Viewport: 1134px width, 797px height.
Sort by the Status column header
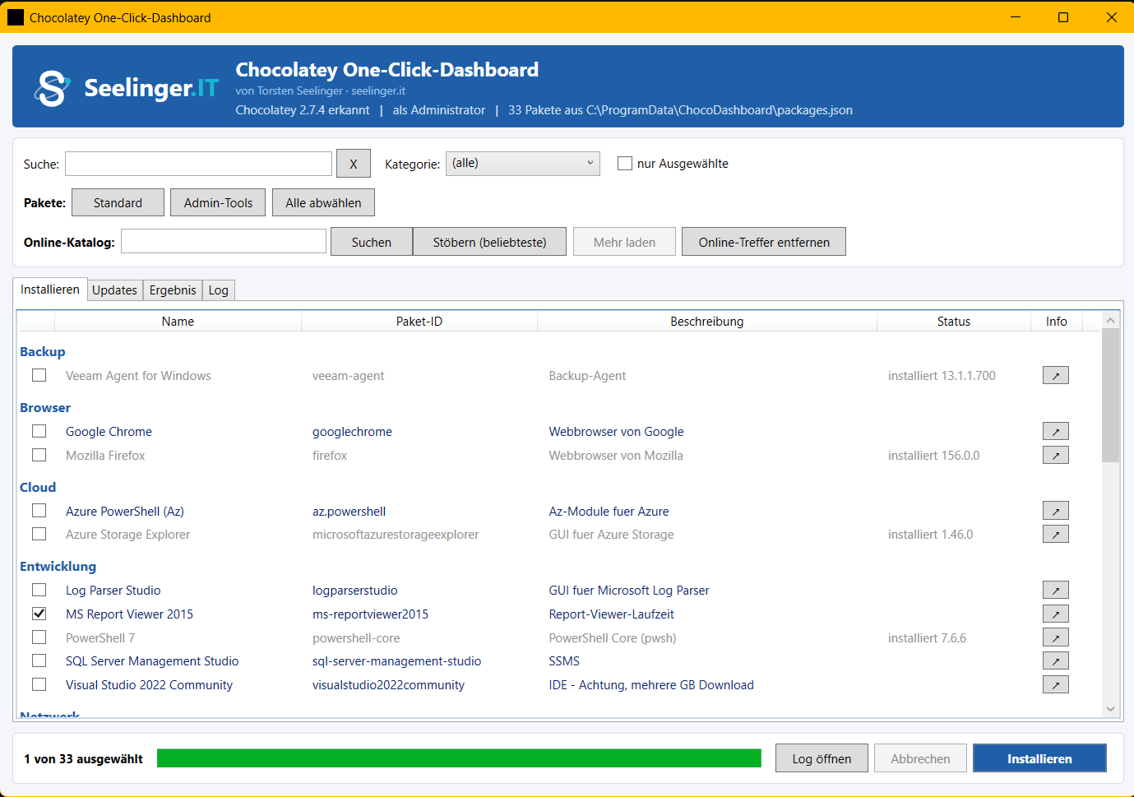click(x=954, y=322)
